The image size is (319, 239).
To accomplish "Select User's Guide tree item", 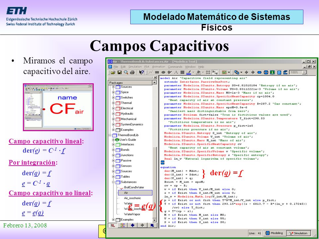I will coord(128,140).
